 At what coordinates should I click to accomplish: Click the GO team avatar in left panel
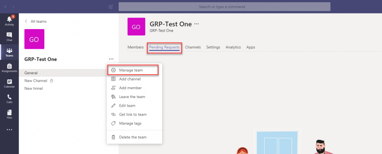[34, 40]
